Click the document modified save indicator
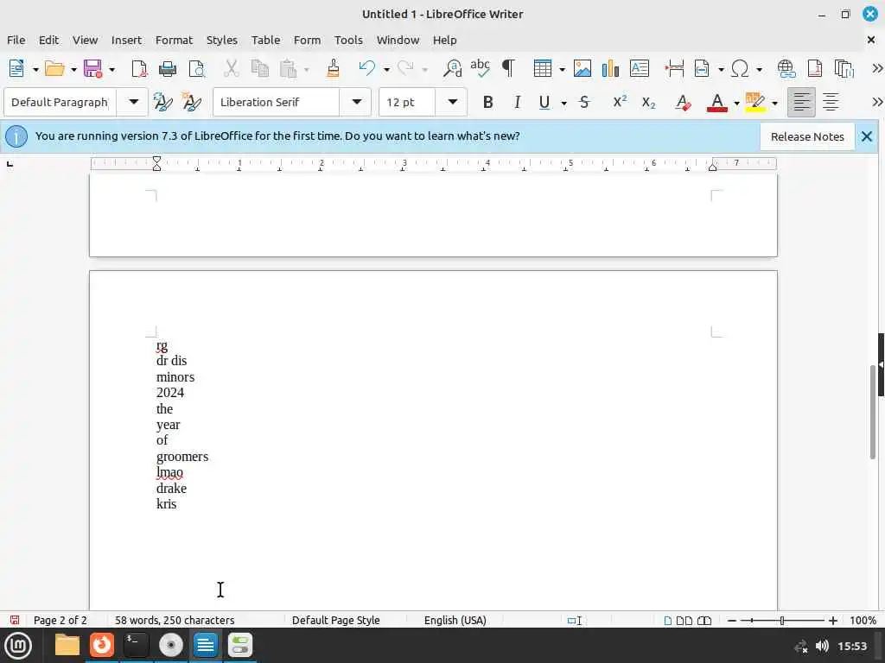The image size is (885, 663). point(15,620)
